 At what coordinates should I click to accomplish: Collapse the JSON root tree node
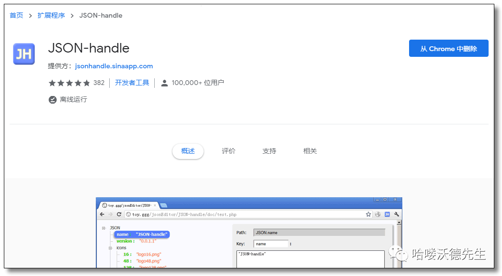[104, 228]
